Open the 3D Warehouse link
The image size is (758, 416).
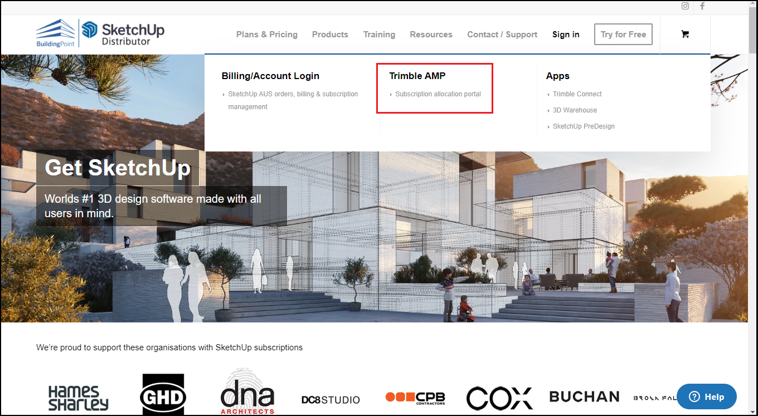click(575, 110)
